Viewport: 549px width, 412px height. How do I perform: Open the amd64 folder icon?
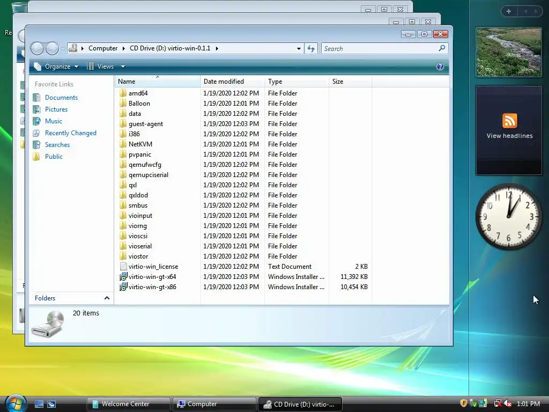tap(123, 93)
